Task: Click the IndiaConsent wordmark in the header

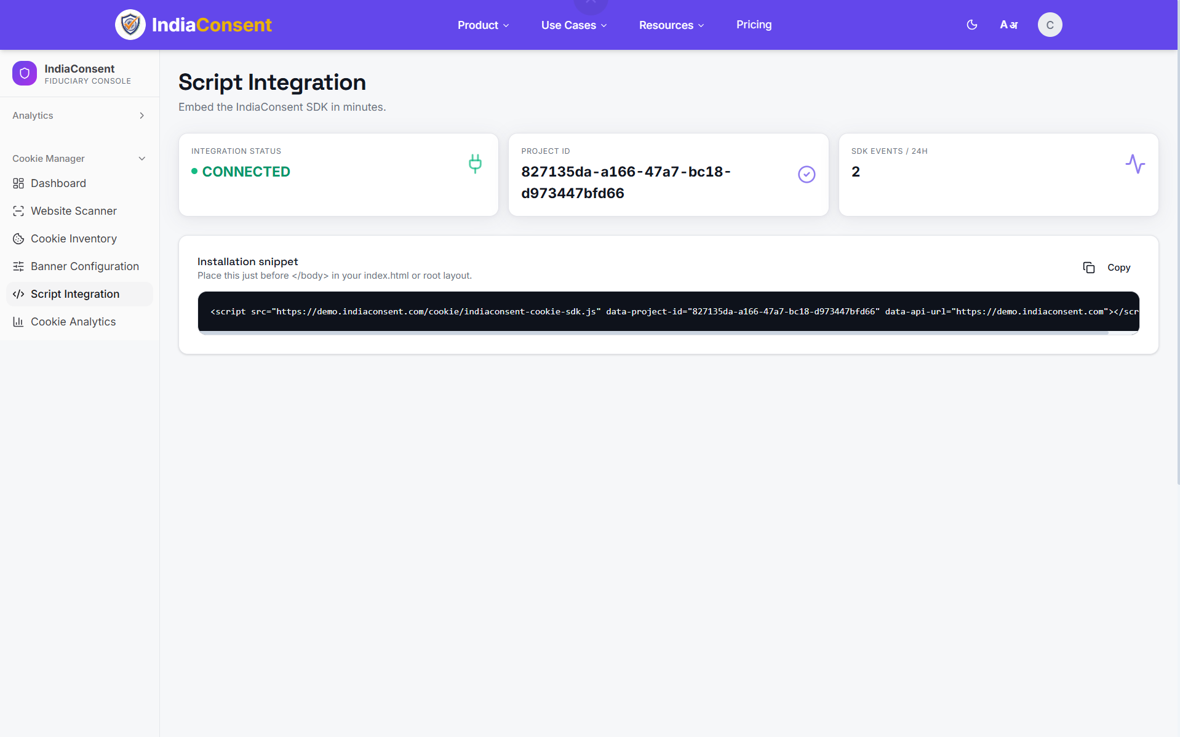Action: [212, 25]
